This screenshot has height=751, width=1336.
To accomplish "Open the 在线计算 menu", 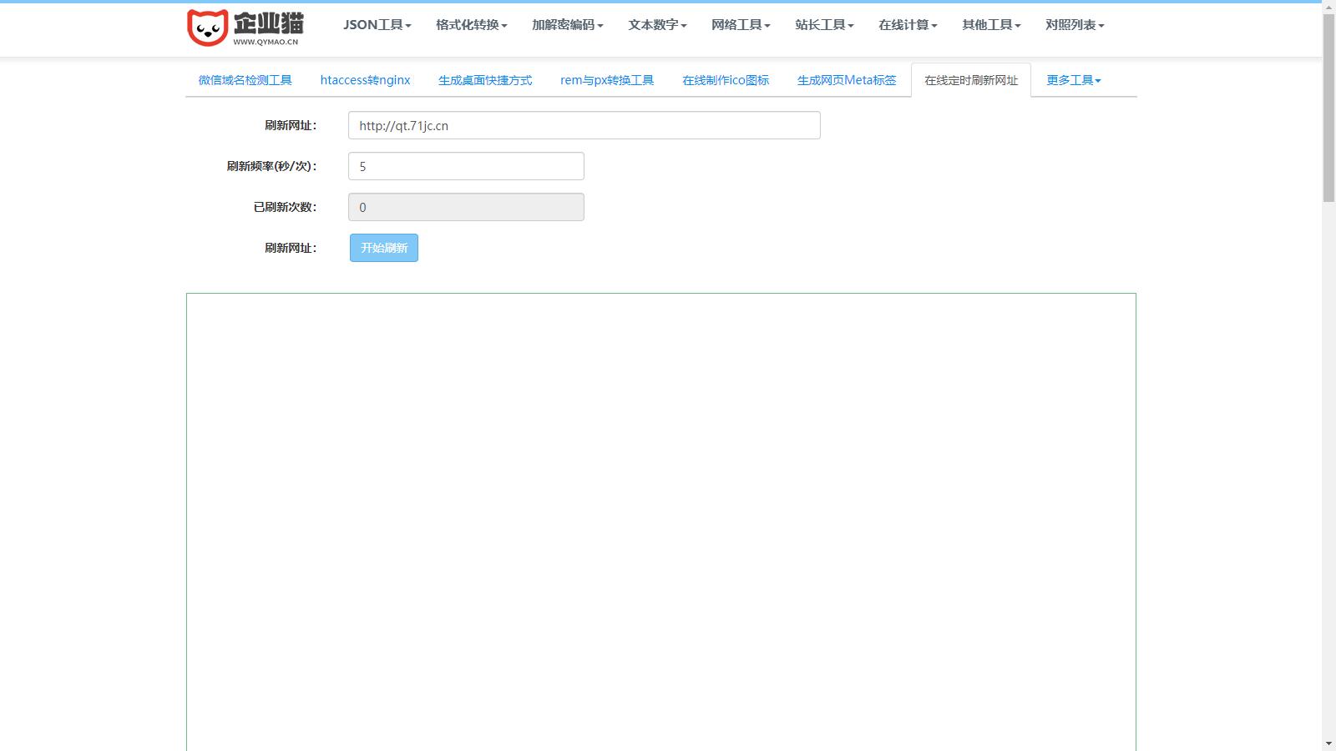I will coord(908,25).
